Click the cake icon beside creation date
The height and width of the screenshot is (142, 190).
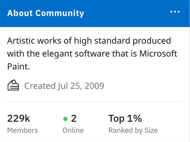click(13, 85)
